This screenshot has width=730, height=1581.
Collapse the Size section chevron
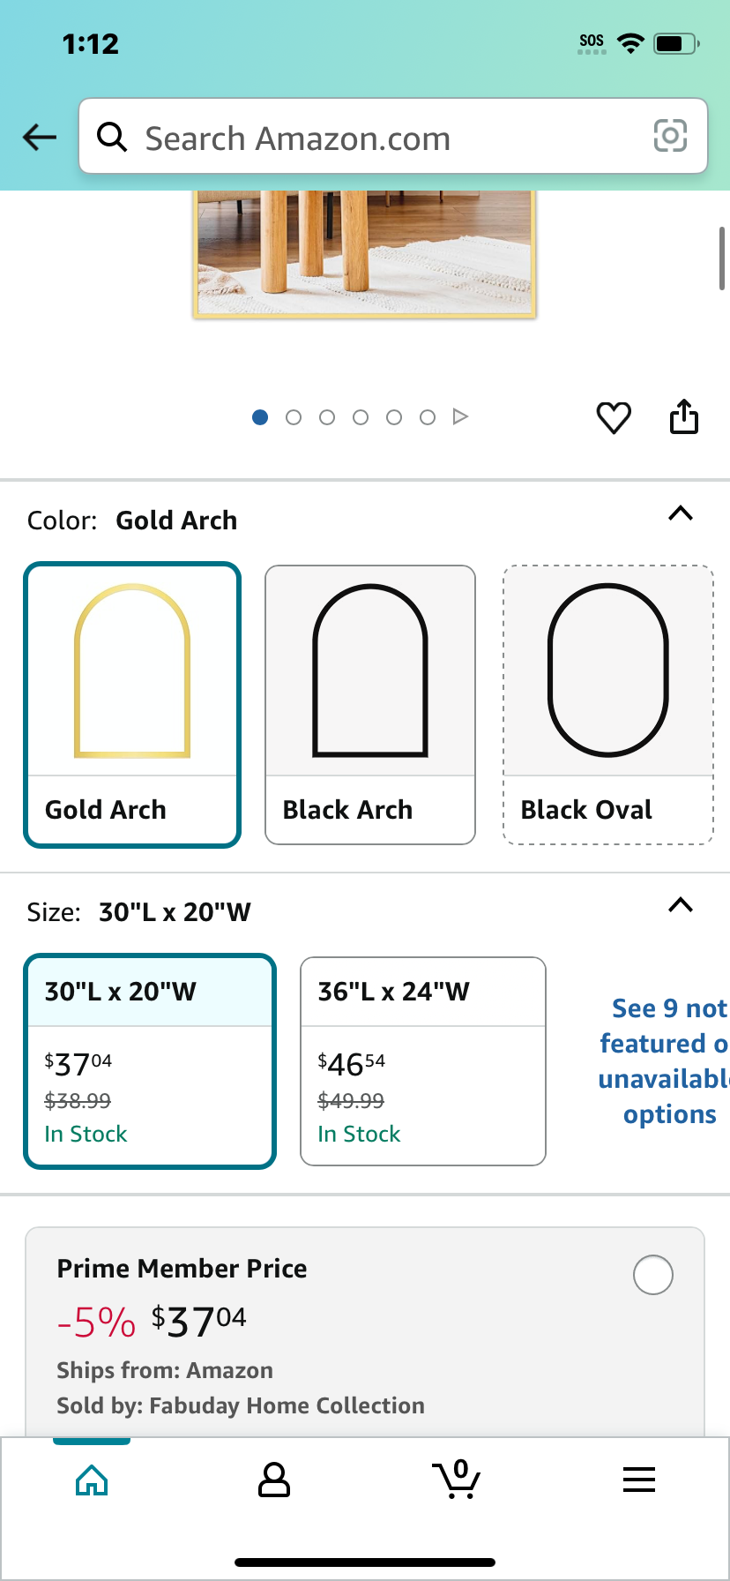681,905
